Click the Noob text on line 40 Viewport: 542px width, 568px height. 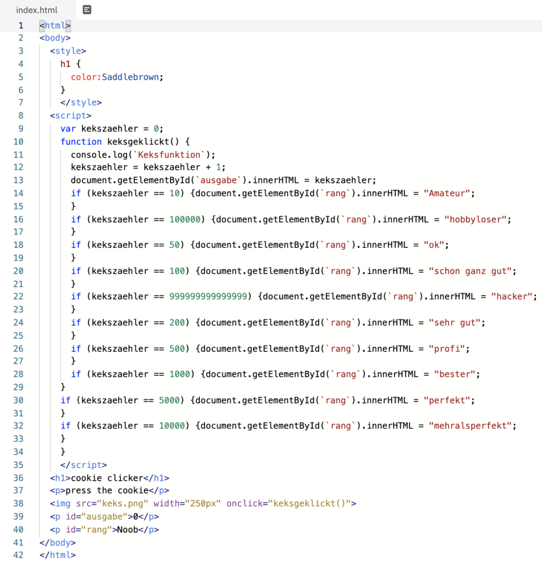tap(128, 530)
